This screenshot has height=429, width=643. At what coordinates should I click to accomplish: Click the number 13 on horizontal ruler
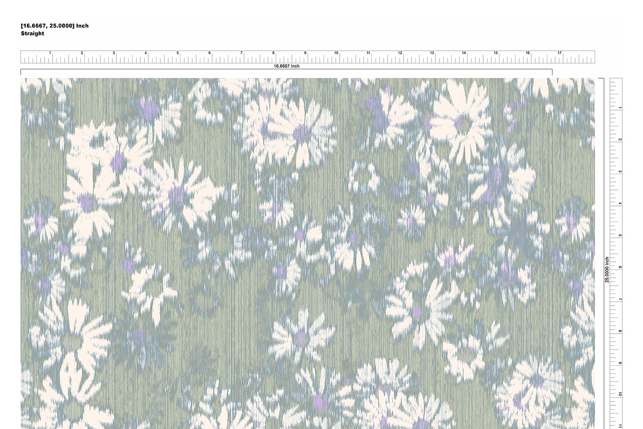(x=432, y=53)
